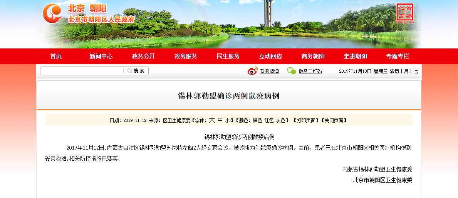This screenshot has height=198, width=458.
Task: Open the 民生服务 section
Action: click(x=228, y=56)
